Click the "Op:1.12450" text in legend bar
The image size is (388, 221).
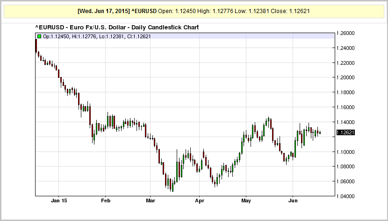click(56, 36)
